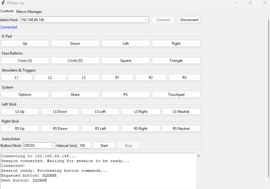Screen dimensions: 270x189
Task: Click log line 'Enqueued button: SQUARE'
Action: [x=29, y=175]
